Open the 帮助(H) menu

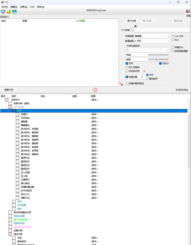coord(41,7)
